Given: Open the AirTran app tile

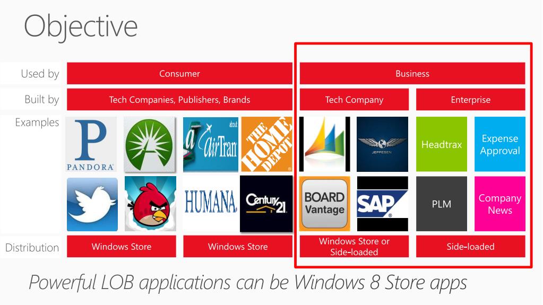Looking at the screenshot, I should point(211,144).
